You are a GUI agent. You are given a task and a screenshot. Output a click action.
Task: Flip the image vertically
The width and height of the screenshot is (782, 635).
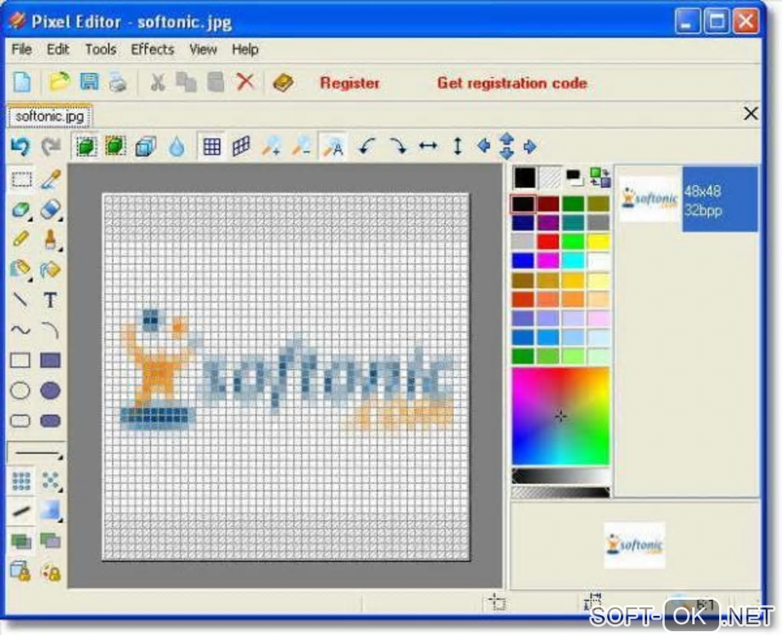pyautogui.click(x=458, y=146)
